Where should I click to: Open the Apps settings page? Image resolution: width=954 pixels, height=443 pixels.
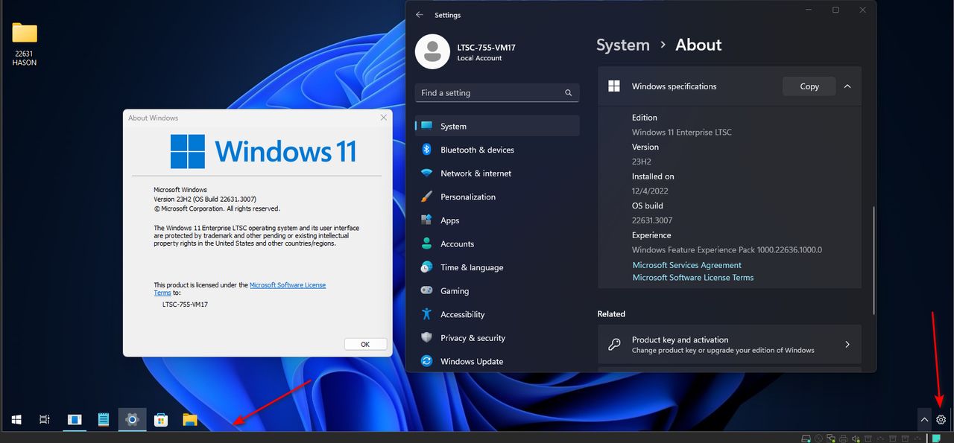pyautogui.click(x=497, y=220)
